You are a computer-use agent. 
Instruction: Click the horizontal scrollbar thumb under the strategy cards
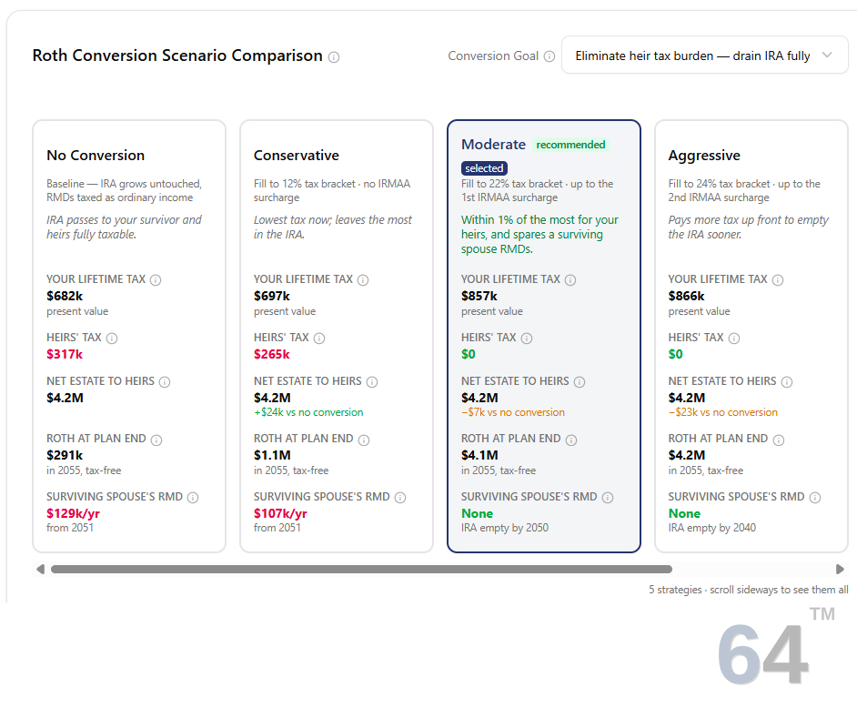coord(361,570)
